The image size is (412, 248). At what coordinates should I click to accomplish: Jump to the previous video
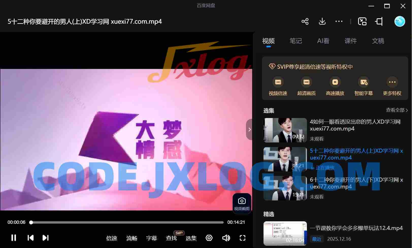coord(30,238)
